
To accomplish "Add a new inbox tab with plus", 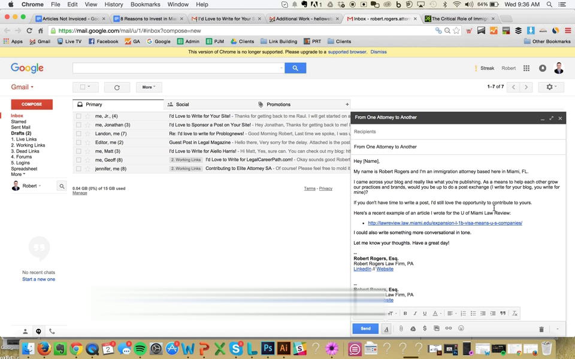I will pyautogui.click(x=347, y=104).
